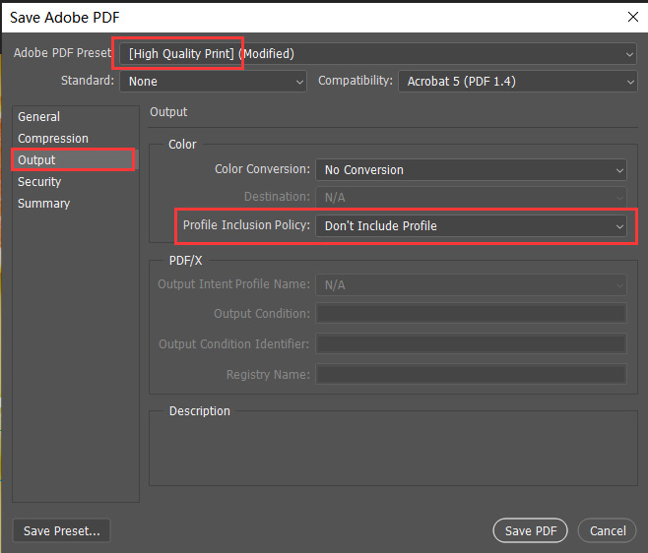Click the Profile Inclusion Policy label
Screen dimensions: 648x553
coord(246,225)
